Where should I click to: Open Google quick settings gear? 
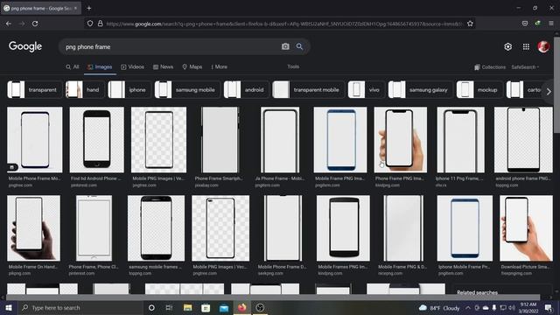[507, 46]
